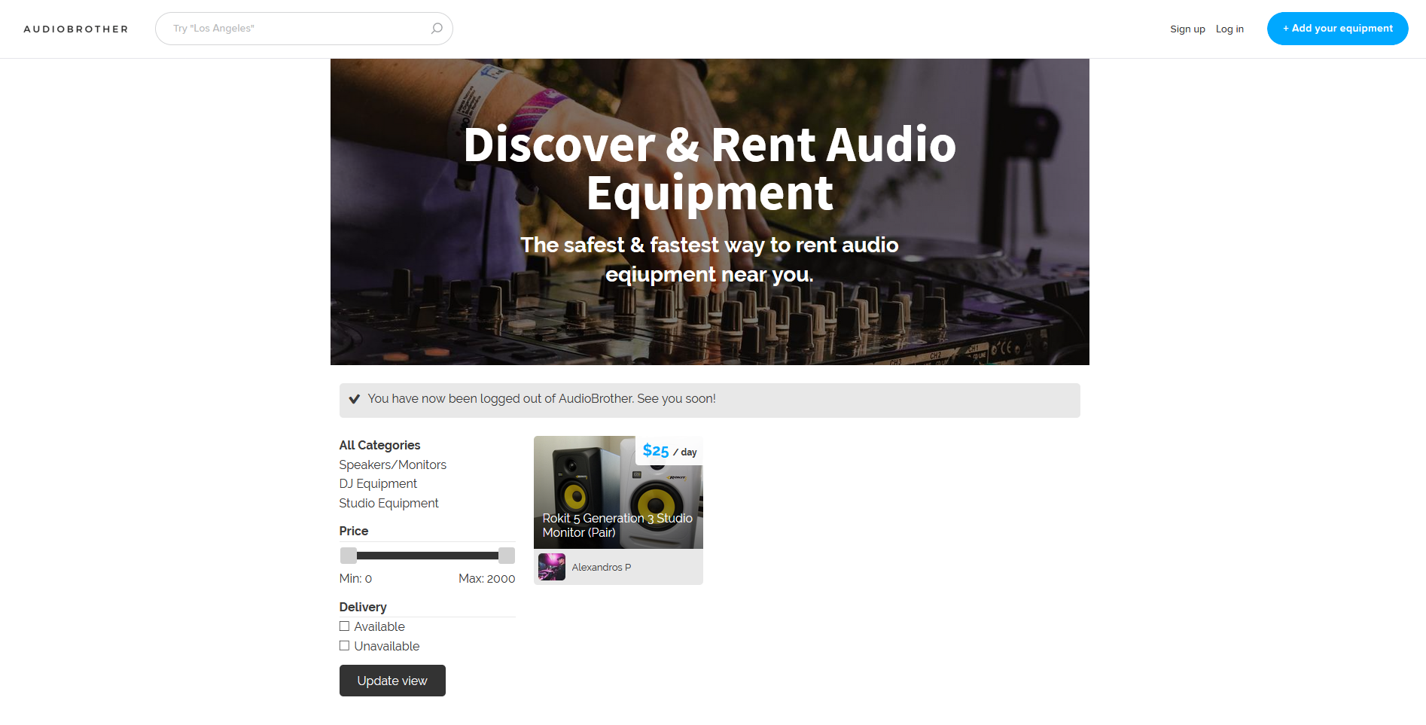Select the All Categories filter
Viewport: 1426px width, 725px height.
click(379, 445)
